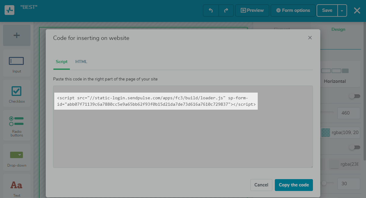
Task: Open the Save dropdown arrow
Action: coord(342,10)
